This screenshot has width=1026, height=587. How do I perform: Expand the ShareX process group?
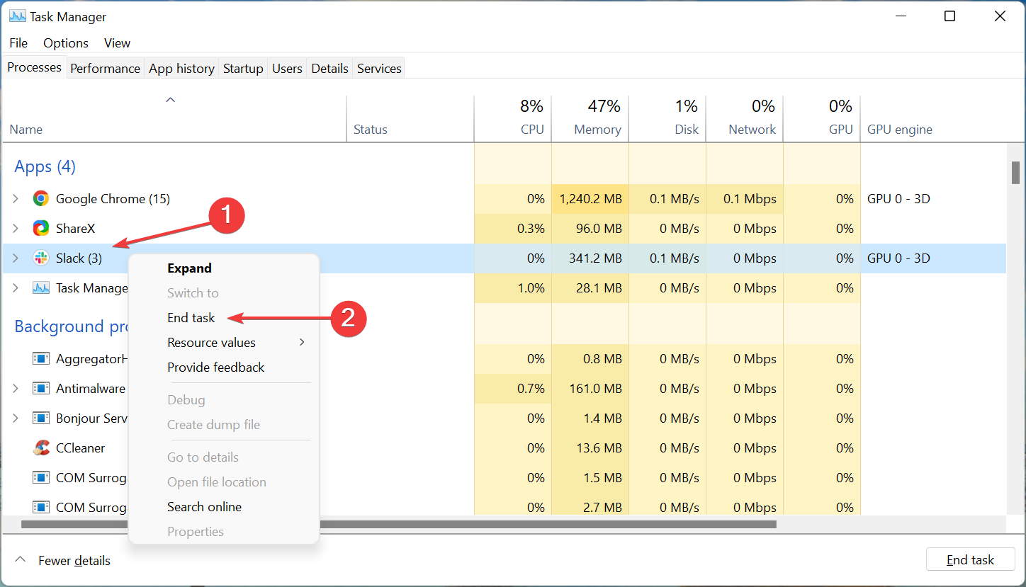[16, 229]
